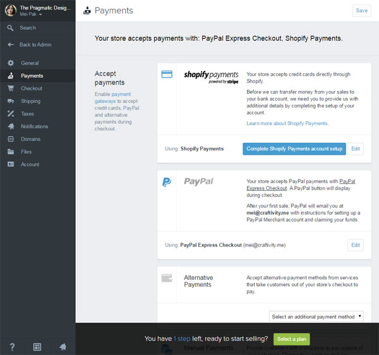
Task: Go Back to Admin
Action: tap(35, 44)
